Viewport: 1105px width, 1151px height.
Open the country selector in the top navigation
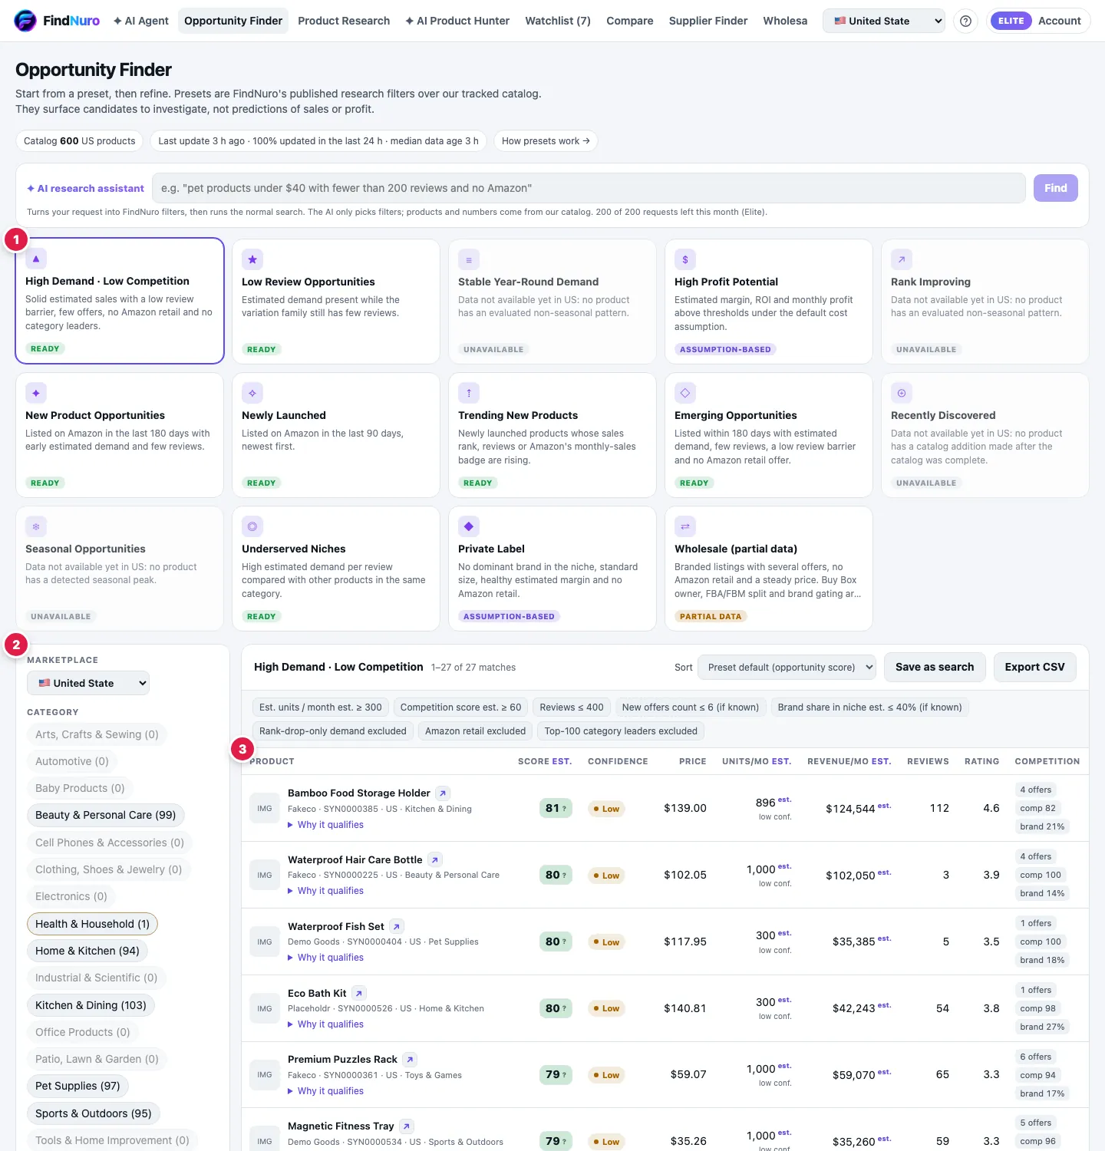884,21
